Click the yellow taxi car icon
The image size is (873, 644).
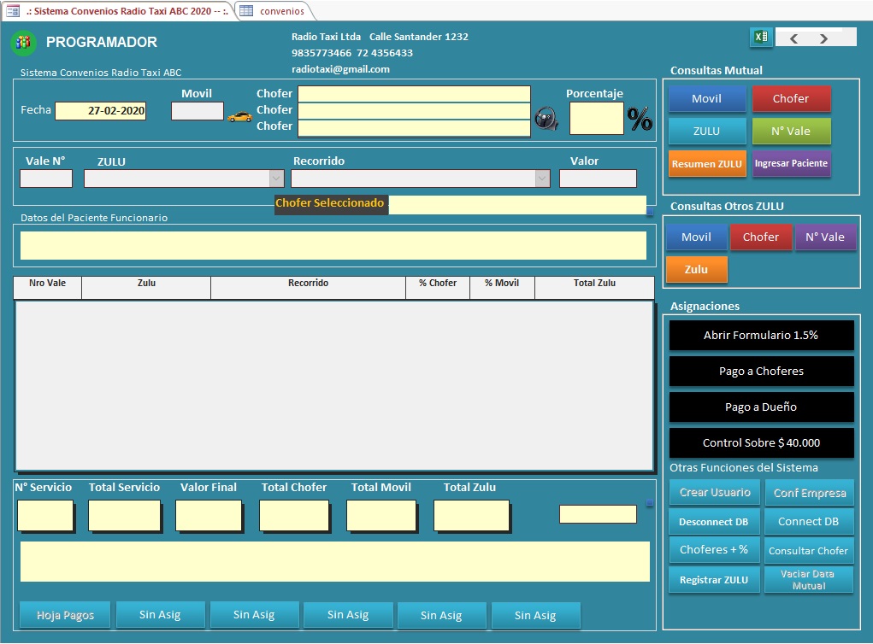click(x=240, y=116)
